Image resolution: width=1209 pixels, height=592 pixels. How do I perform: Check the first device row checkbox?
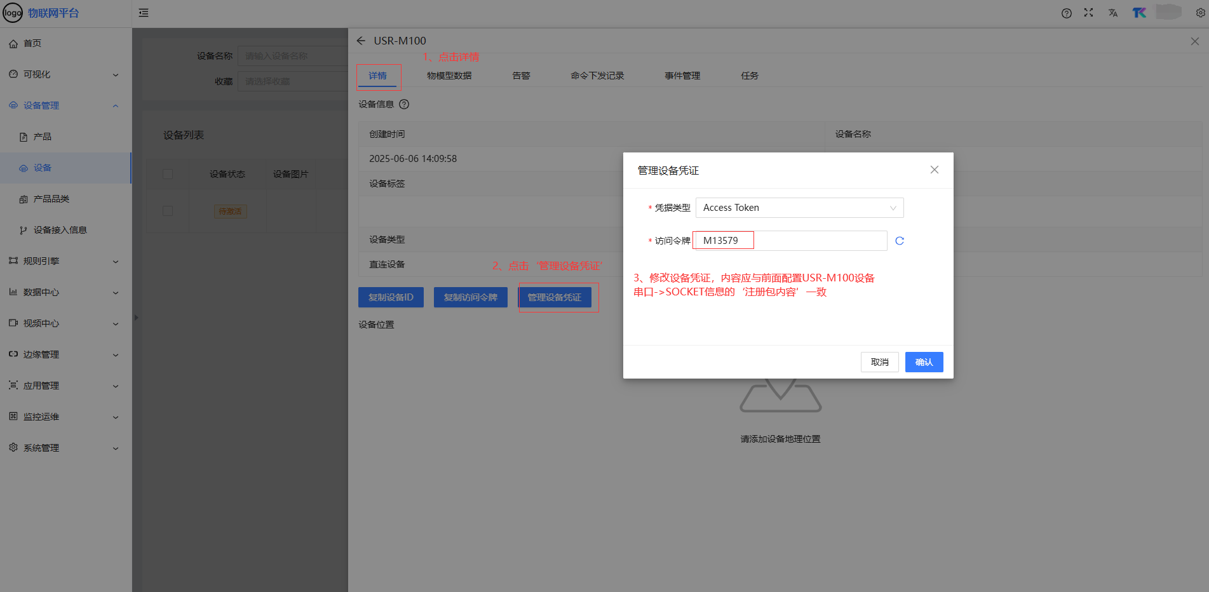(x=168, y=211)
